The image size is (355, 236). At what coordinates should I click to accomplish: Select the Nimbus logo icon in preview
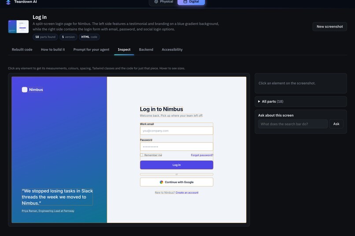tap(25, 90)
